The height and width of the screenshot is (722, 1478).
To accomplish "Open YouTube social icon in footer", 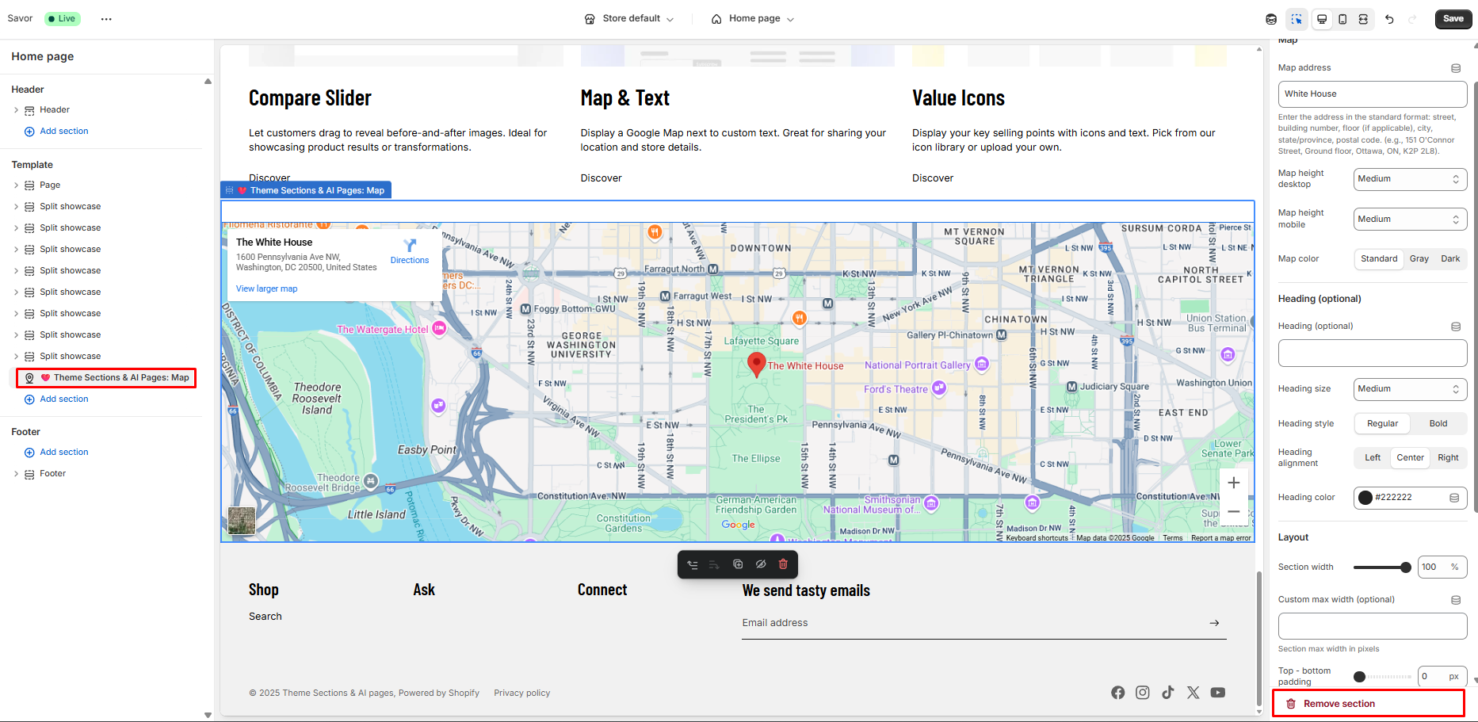I will click(1218, 693).
